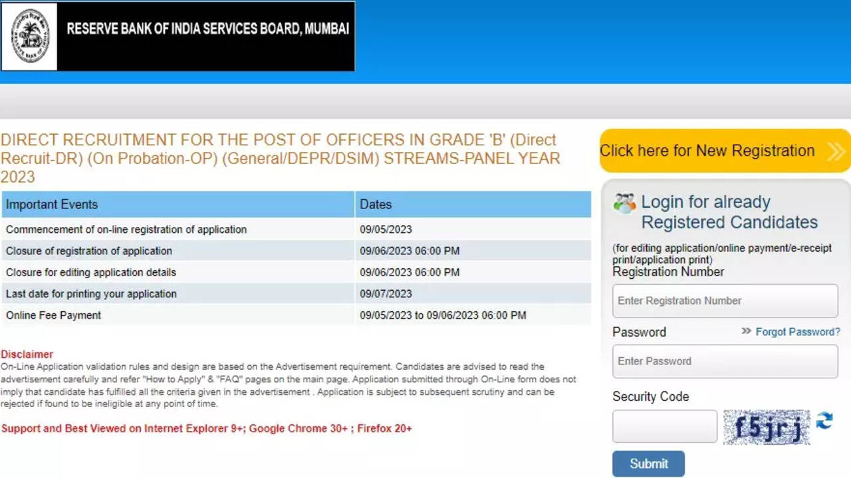The height and width of the screenshot is (478, 851).
Task: Open Click here for New Registration
Action: (707, 151)
